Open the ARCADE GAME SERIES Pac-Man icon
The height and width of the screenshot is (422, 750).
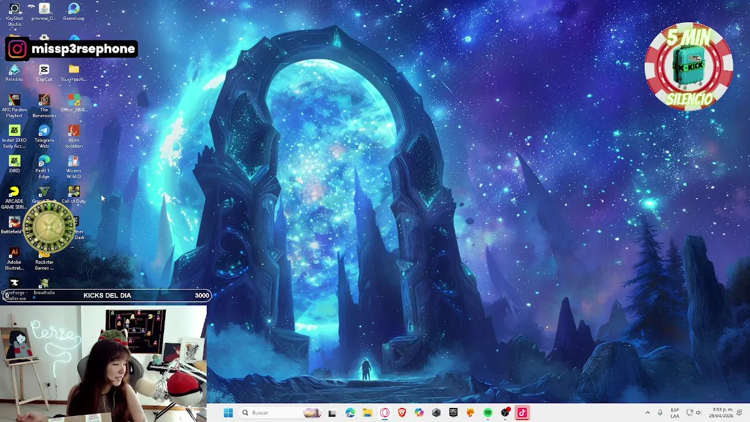tap(14, 198)
